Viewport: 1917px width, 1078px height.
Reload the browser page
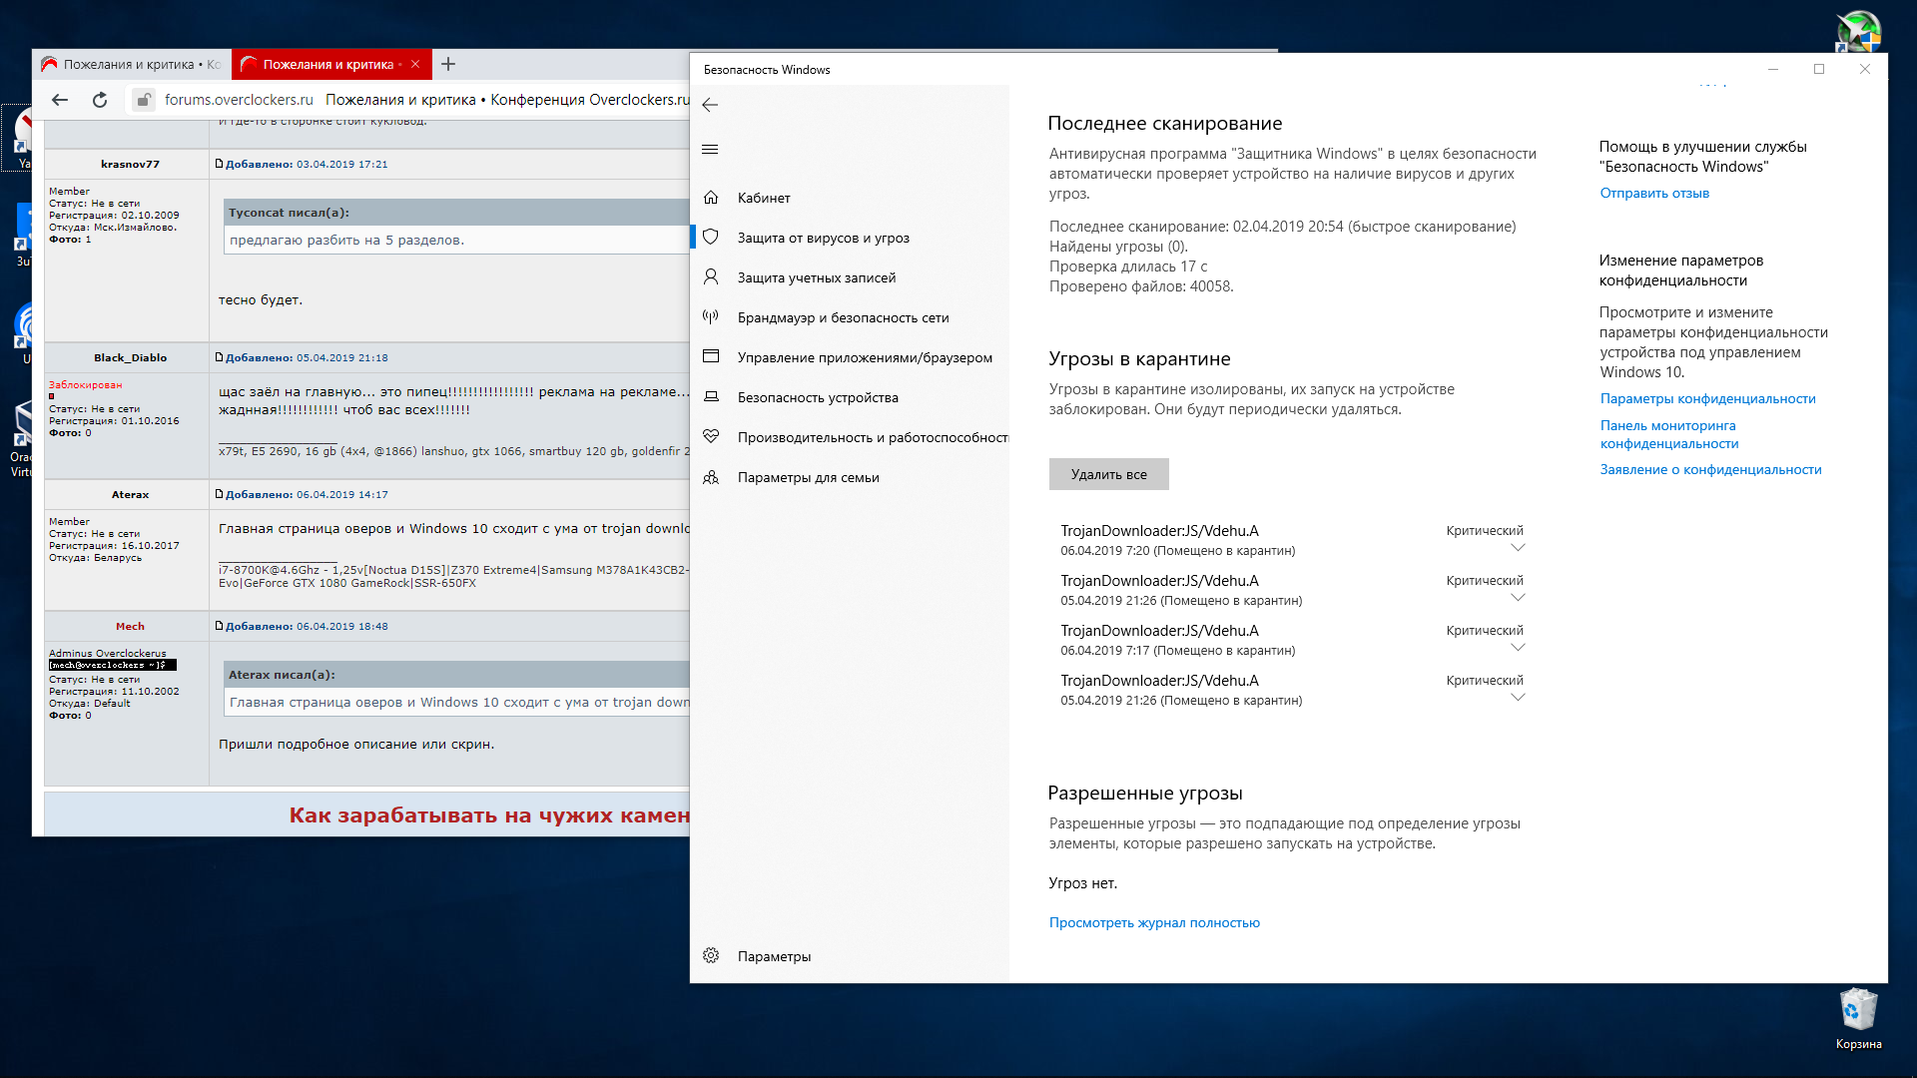(100, 100)
